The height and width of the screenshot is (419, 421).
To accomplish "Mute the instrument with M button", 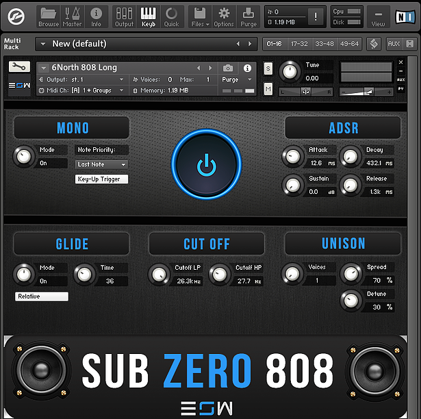I will [268, 89].
